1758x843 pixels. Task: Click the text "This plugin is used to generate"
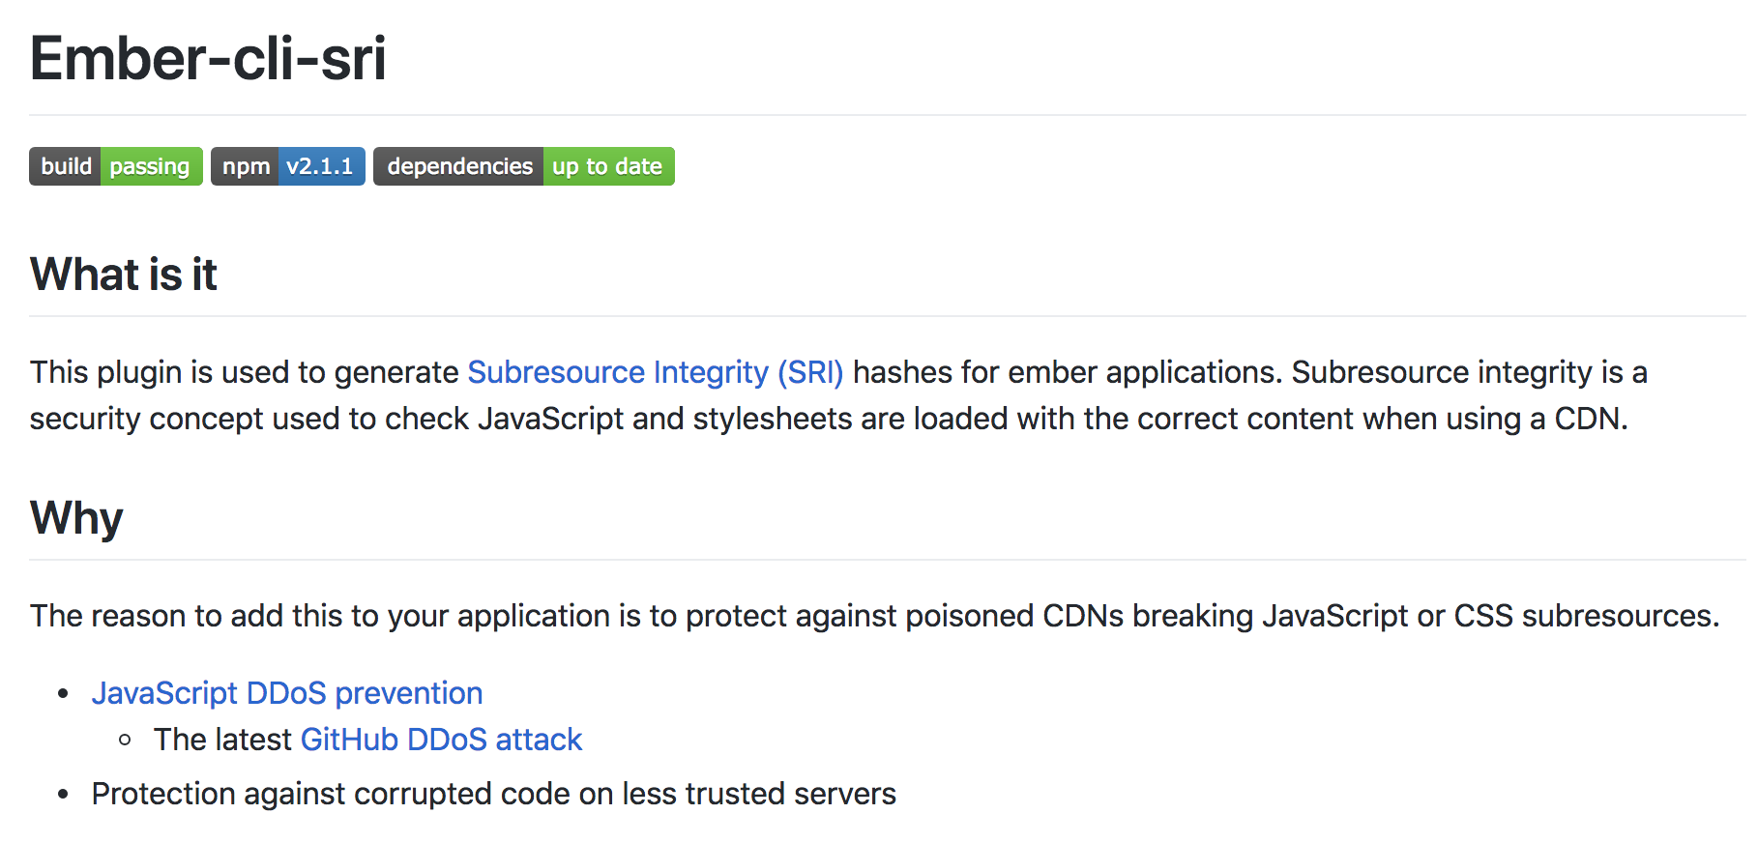click(244, 372)
